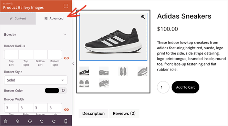Screen dimensions: 228x126
Task: Switch to mobile preview icon
Action: 66,121
